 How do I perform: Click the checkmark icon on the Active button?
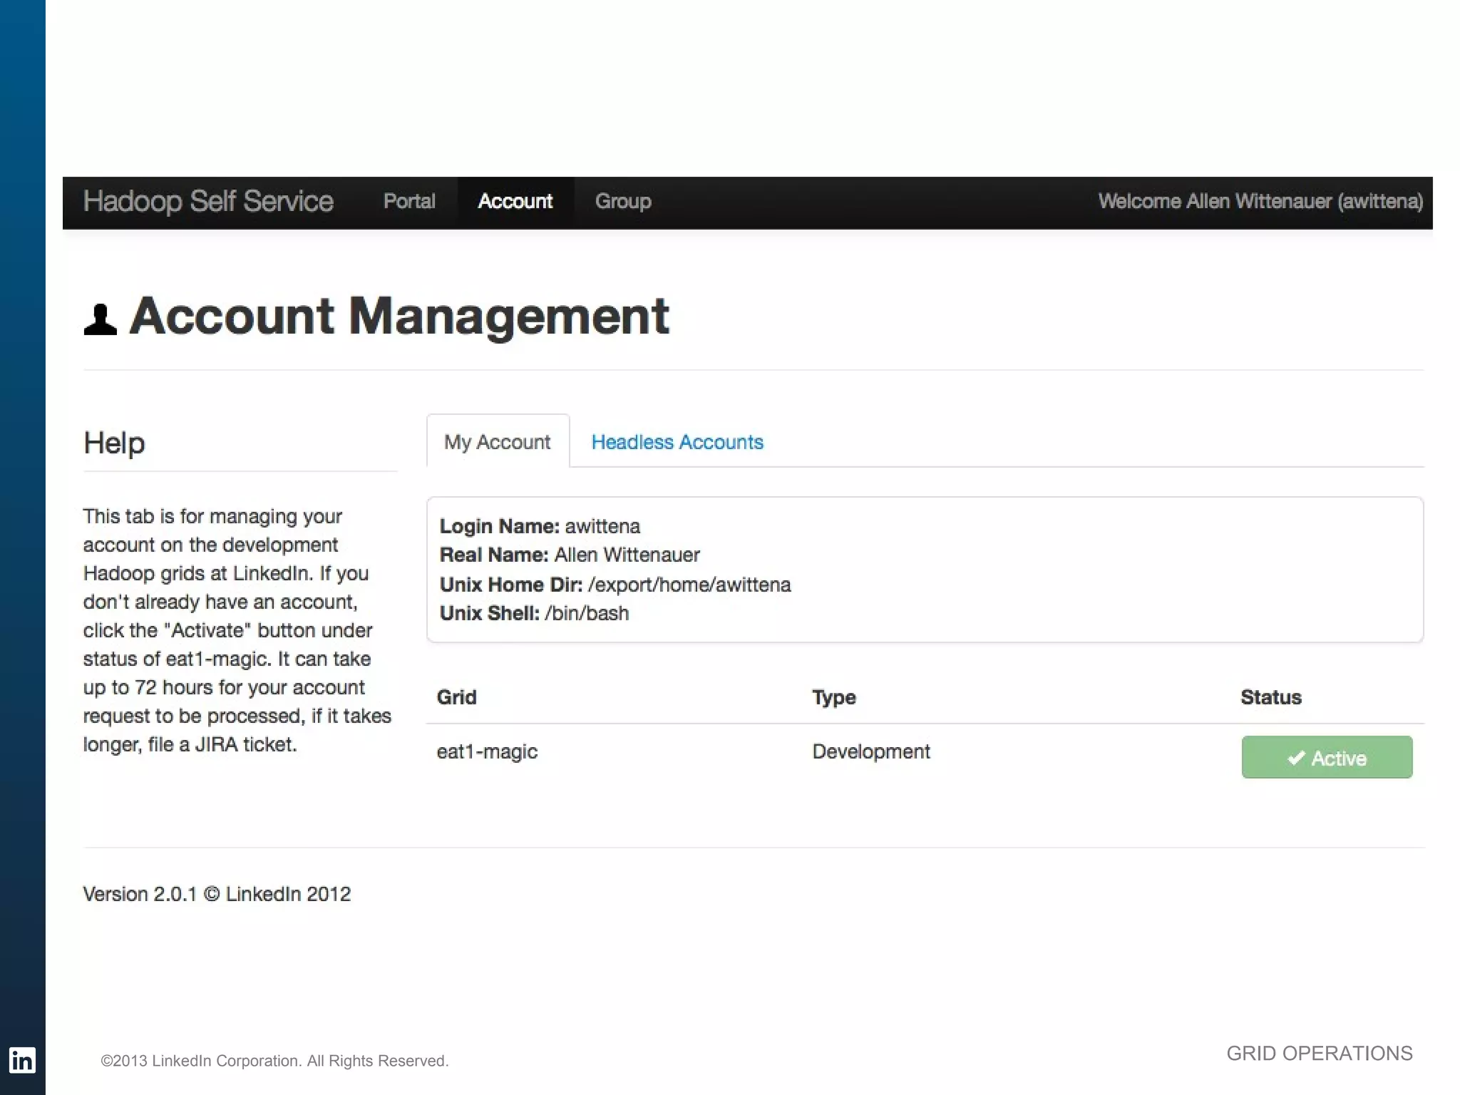[1296, 758]
